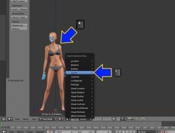Choose Visual Rotation keyframe option
This screenshot has width=175, height=133.
[x=80, y=92]
